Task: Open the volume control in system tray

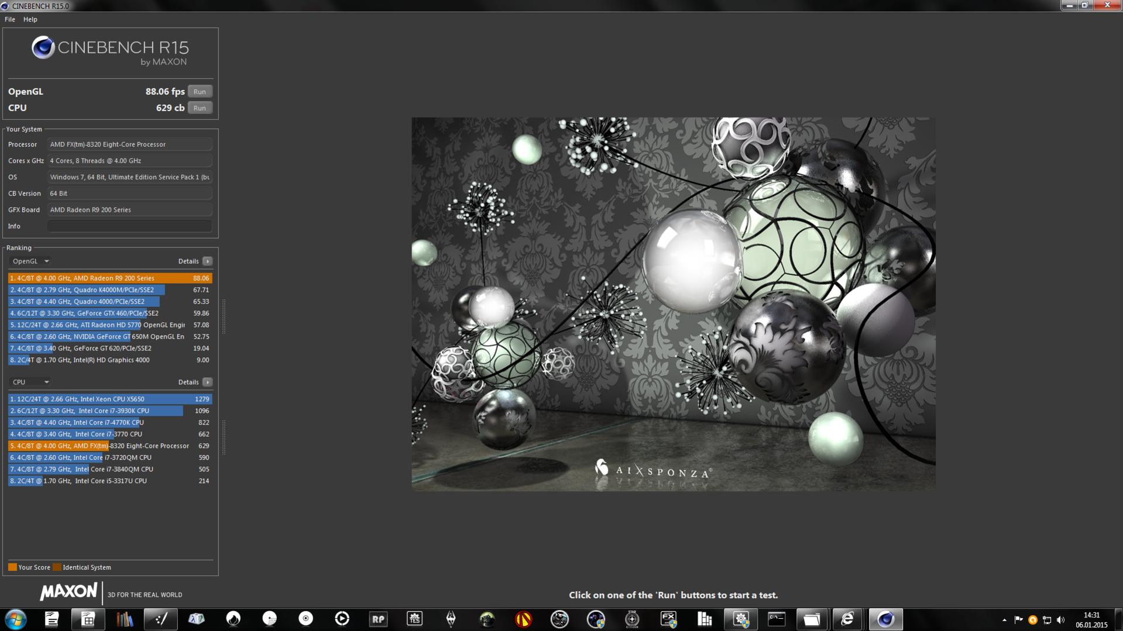Action: point(1060,620)
